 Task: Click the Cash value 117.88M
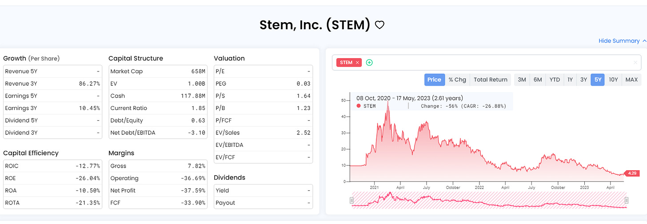tap(194, 96)
